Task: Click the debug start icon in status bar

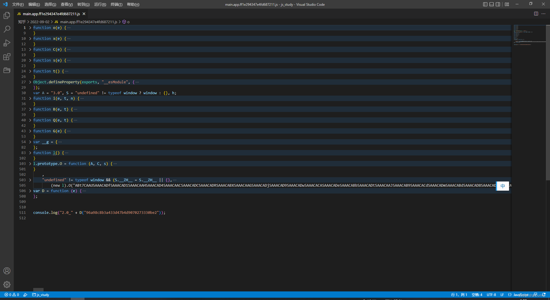Action: point(25,295)
